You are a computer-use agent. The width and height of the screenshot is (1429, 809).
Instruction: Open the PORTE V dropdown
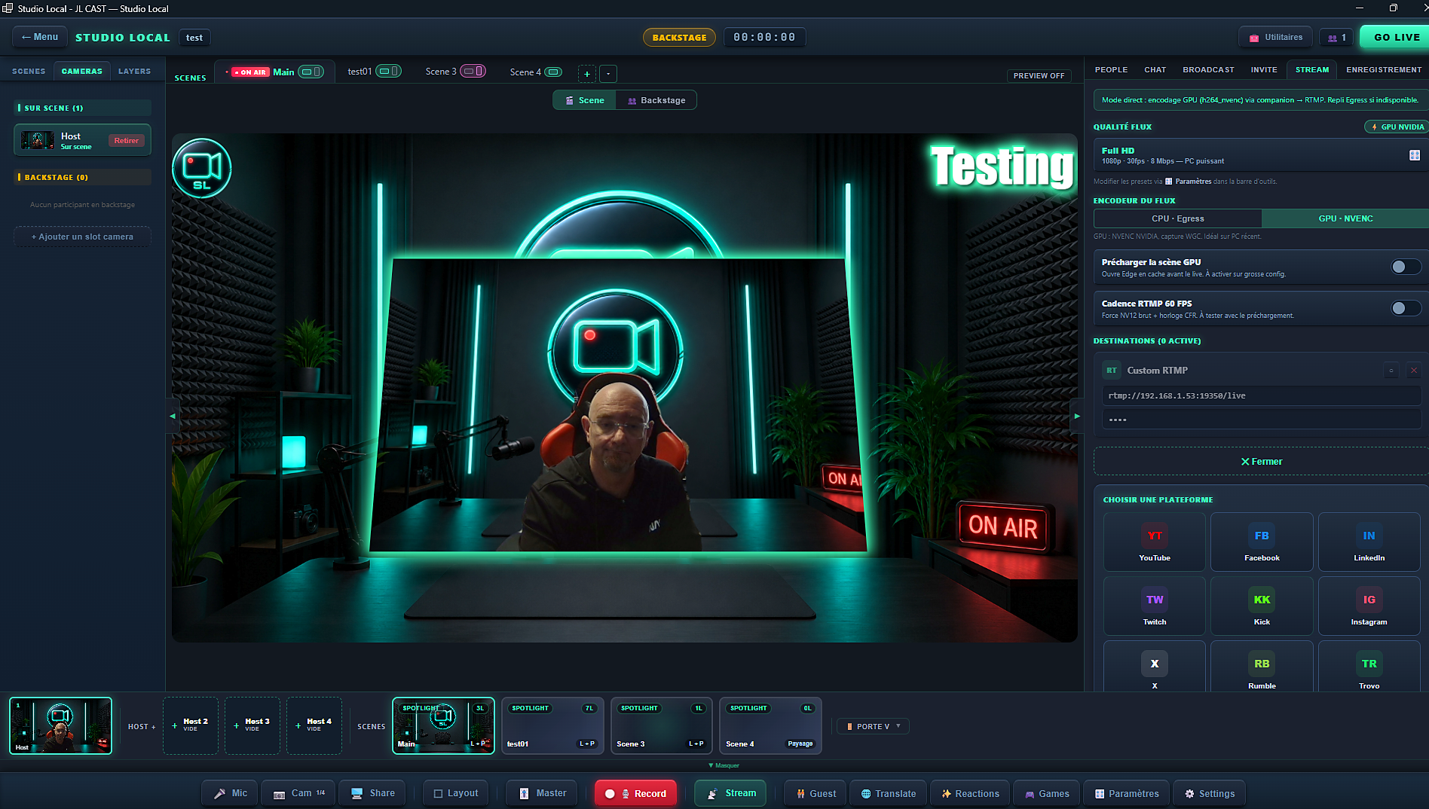click(x=874, y=726)
